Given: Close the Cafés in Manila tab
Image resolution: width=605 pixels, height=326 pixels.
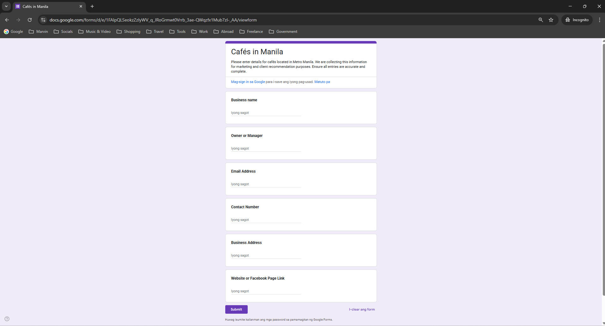Looking at the screenshot, I should [x=81, y=6].
